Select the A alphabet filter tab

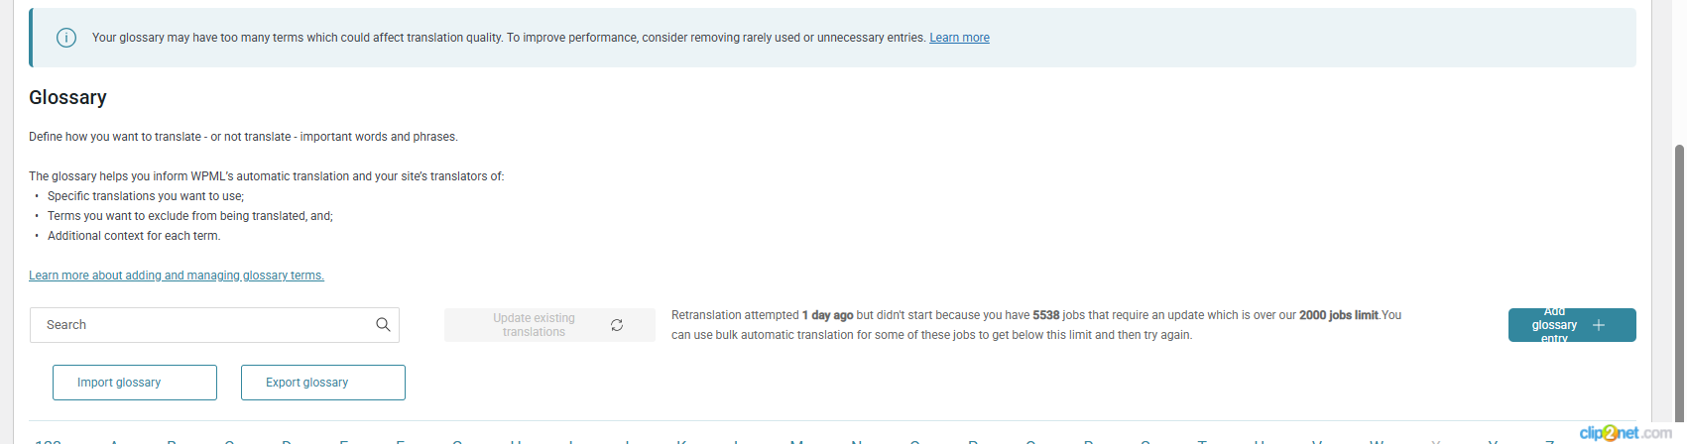coord(115,441)
